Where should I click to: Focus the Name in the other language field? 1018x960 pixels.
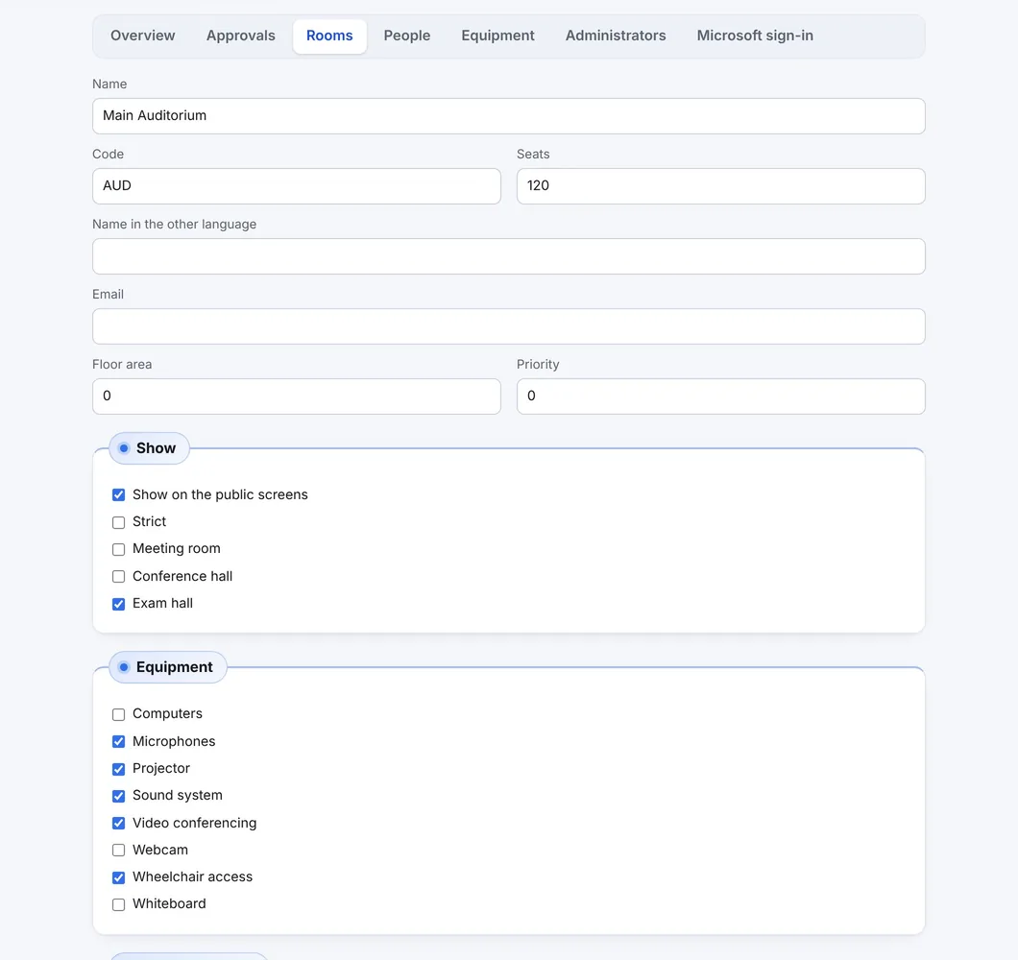(x=508, y=256)
